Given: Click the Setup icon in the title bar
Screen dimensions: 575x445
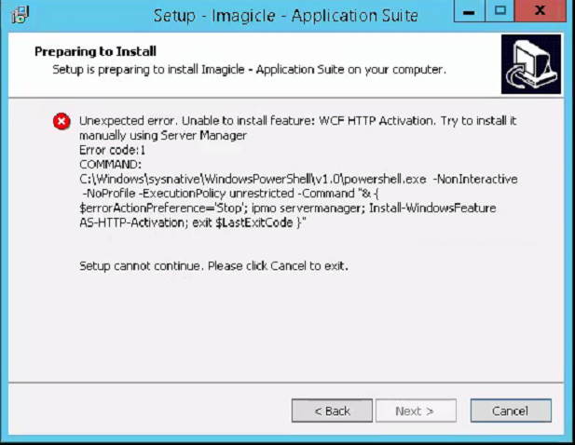Looking at the screenshot, I should [18, 14].
